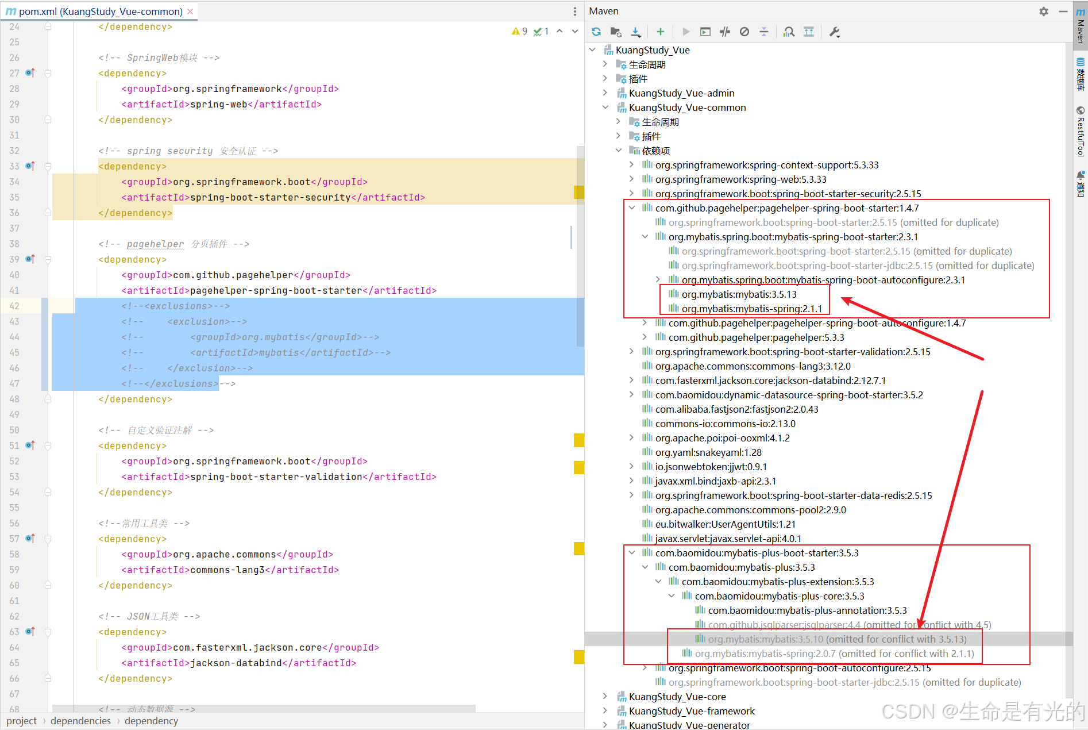This screenshot has height=730, width=1088.
Task: Toggle Skip Tests mode icon
Action: [x=744, y=32]
